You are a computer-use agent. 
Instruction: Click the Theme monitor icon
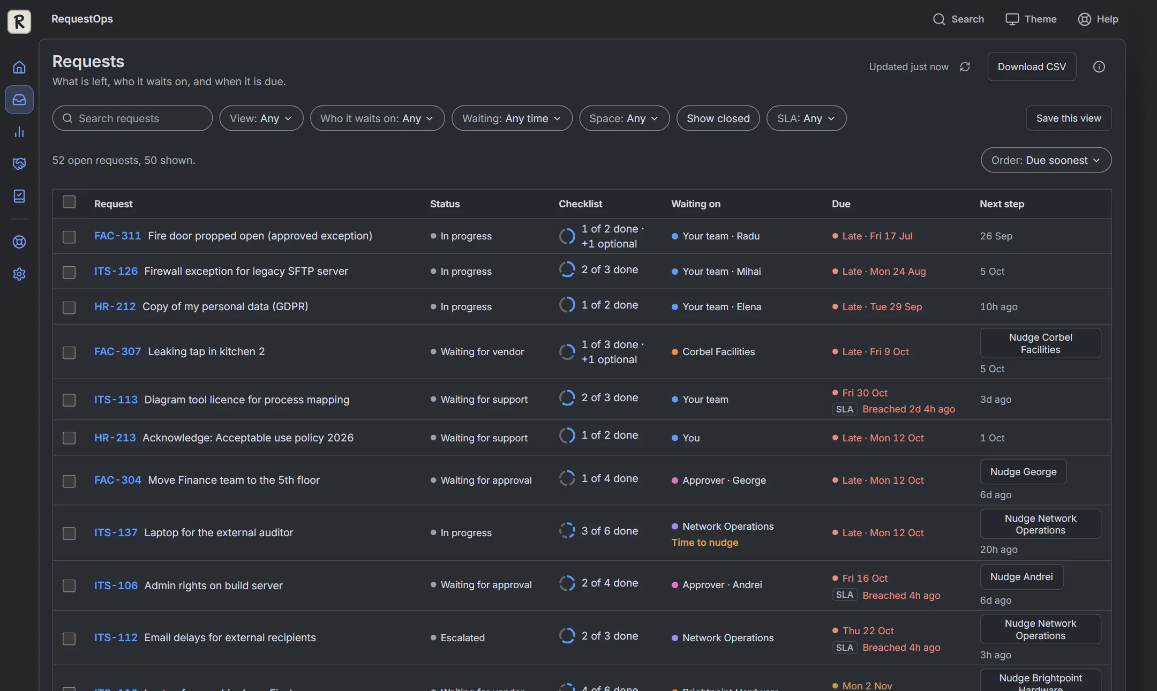tap(1012, 19)
